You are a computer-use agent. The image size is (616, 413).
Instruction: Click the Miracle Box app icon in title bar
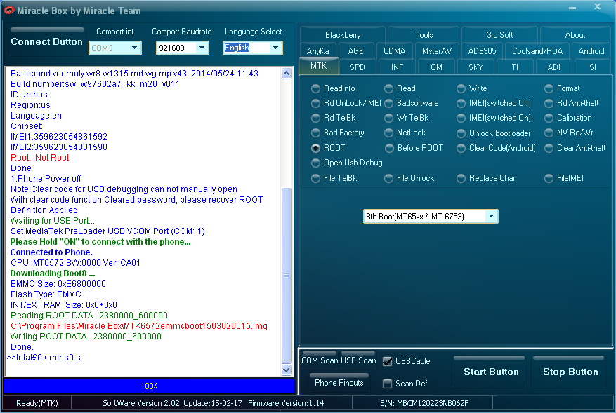tap(8, 11)
